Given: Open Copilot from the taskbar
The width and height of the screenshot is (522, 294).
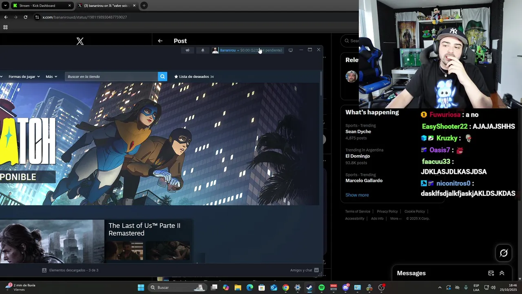Looking at the screenshot, I should (x=226, y=287).
